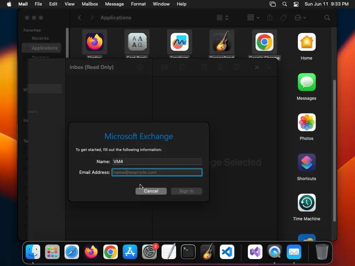Screen dimensions: 355x266
Task: Open Terminal from the Dock
Action: (188, 252)
